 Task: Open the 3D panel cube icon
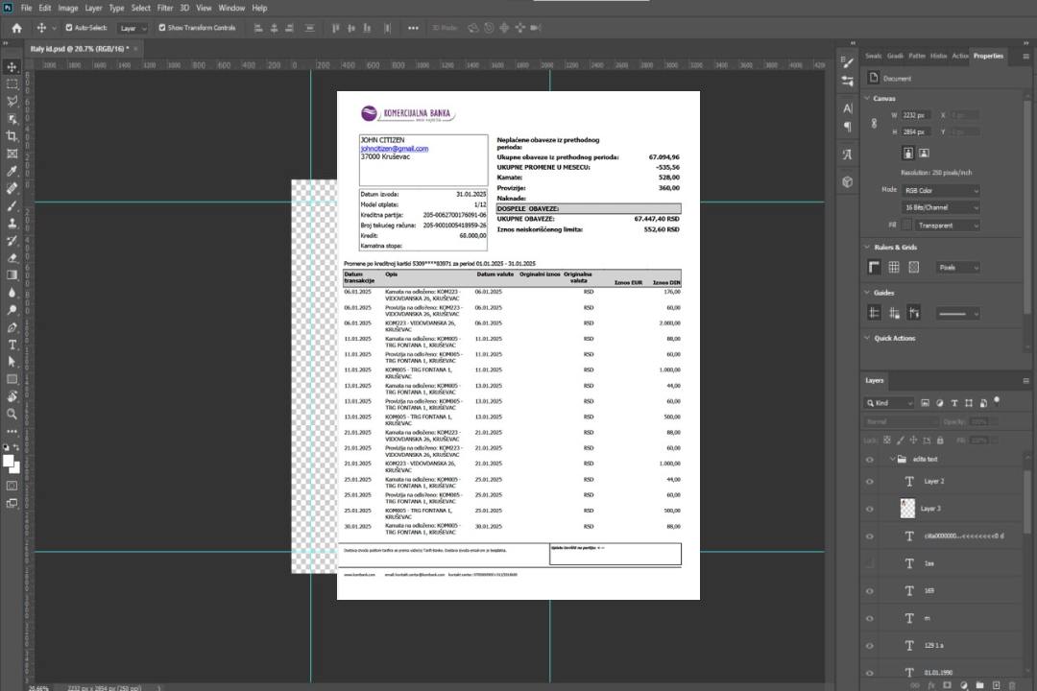tap(847, 181)
